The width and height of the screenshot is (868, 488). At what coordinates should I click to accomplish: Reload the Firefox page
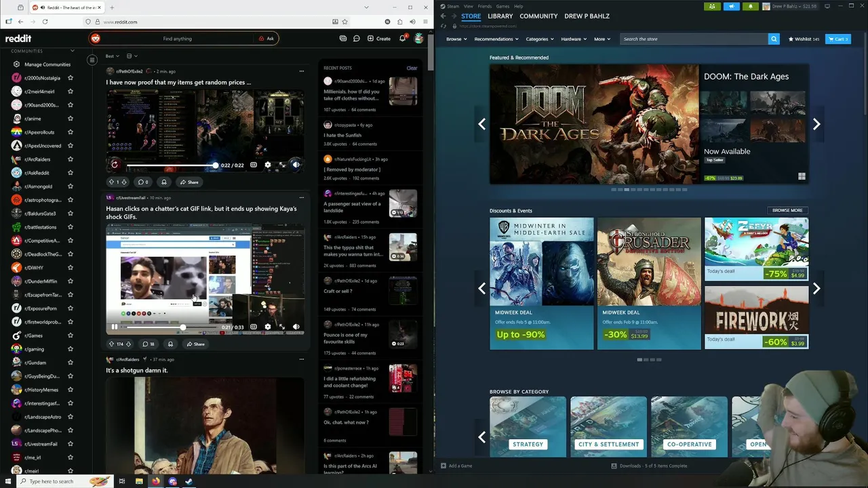coord(45,22)
